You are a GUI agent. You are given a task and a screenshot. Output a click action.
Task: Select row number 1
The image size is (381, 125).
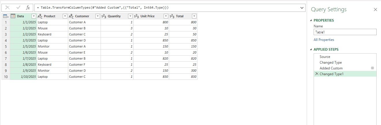click(6, 22)
